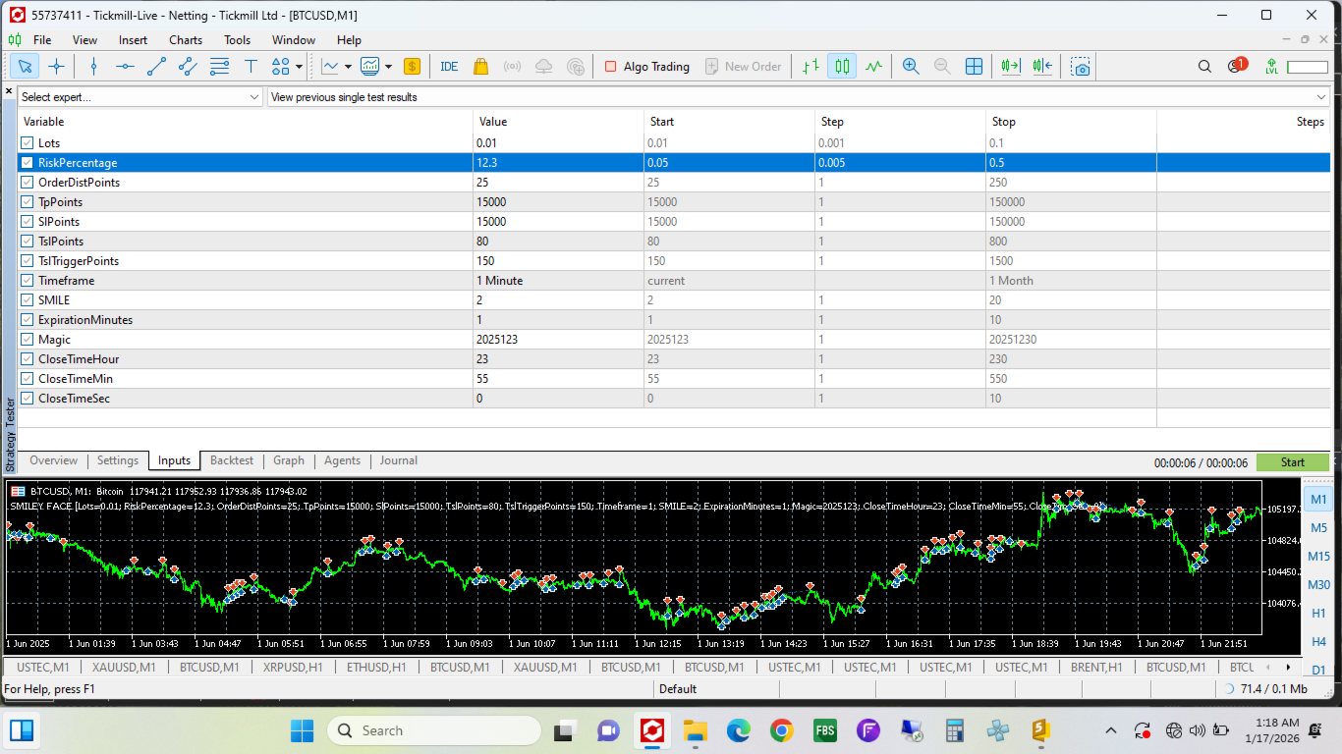The width and height of the screenshot is (1342, 754).
Task: Choose the trendline drawing tool
Action: point(156,67)
